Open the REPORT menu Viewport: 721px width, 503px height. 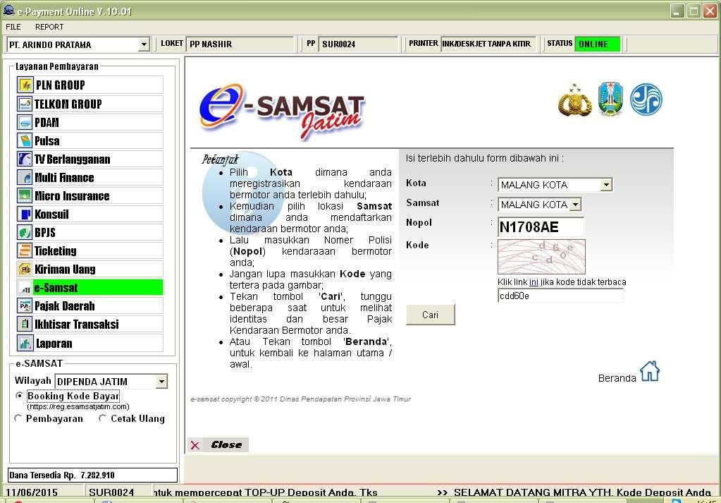(49, 27)
